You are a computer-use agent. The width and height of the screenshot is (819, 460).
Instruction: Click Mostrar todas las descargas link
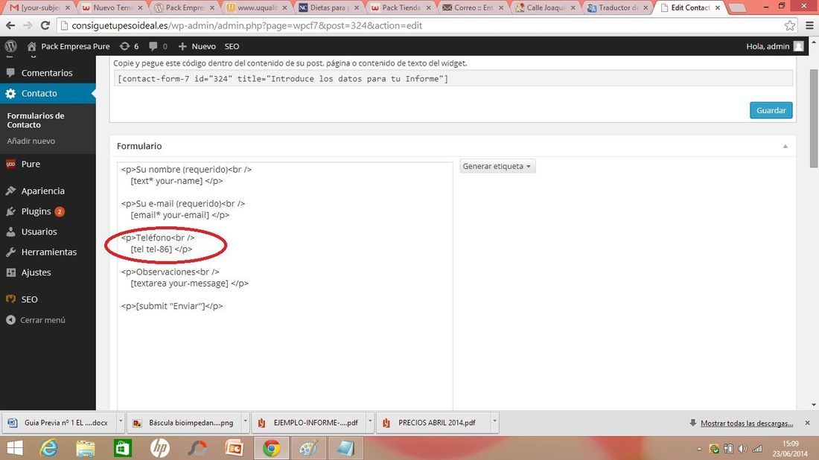[746, 424]
